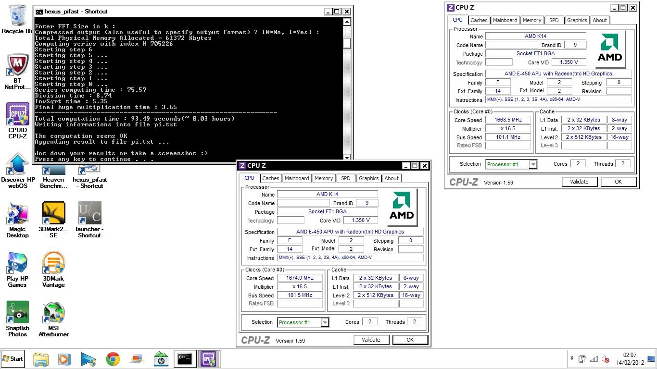
Task: Click scrollbar down arrow in hexus_pifast console
Action: pyautogui.click(x=347, y=157)
